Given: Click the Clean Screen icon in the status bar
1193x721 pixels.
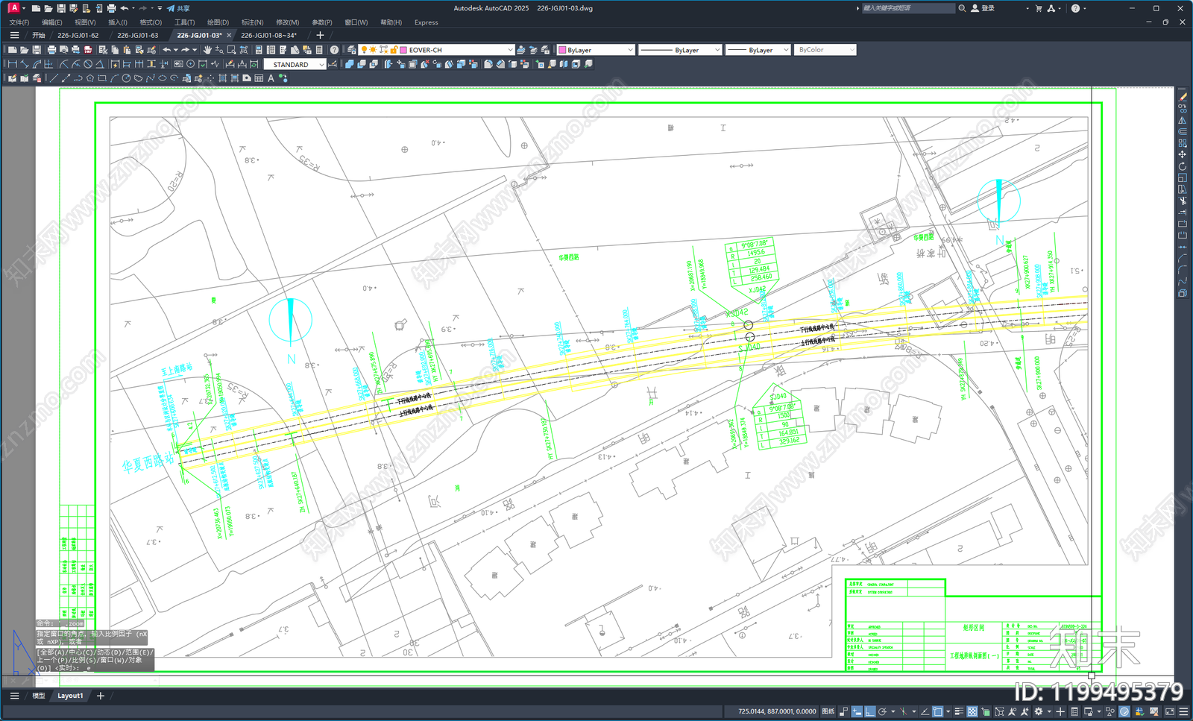Looking at the screenshot, I should (x=1169, y=711).
